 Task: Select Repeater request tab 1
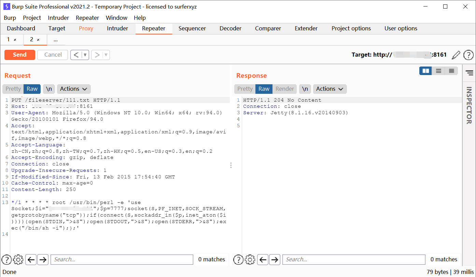[x=8, y=40]
